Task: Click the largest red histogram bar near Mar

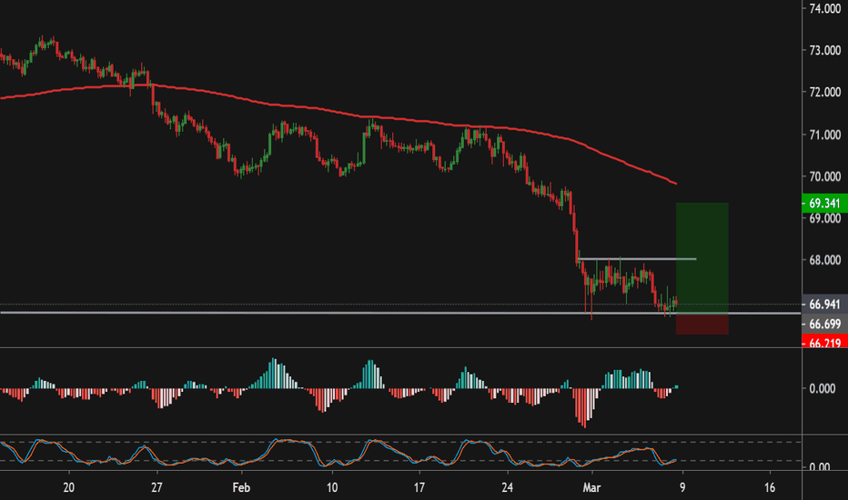Action: point(582,407)
